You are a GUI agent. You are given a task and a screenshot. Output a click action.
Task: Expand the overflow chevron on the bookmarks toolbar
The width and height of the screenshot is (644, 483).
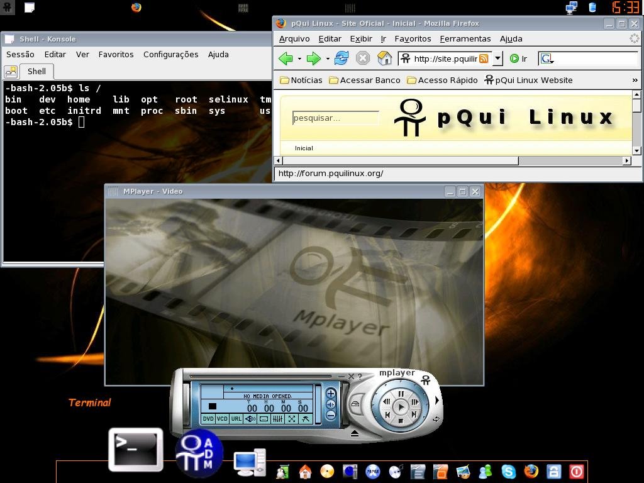click(634, 80)
